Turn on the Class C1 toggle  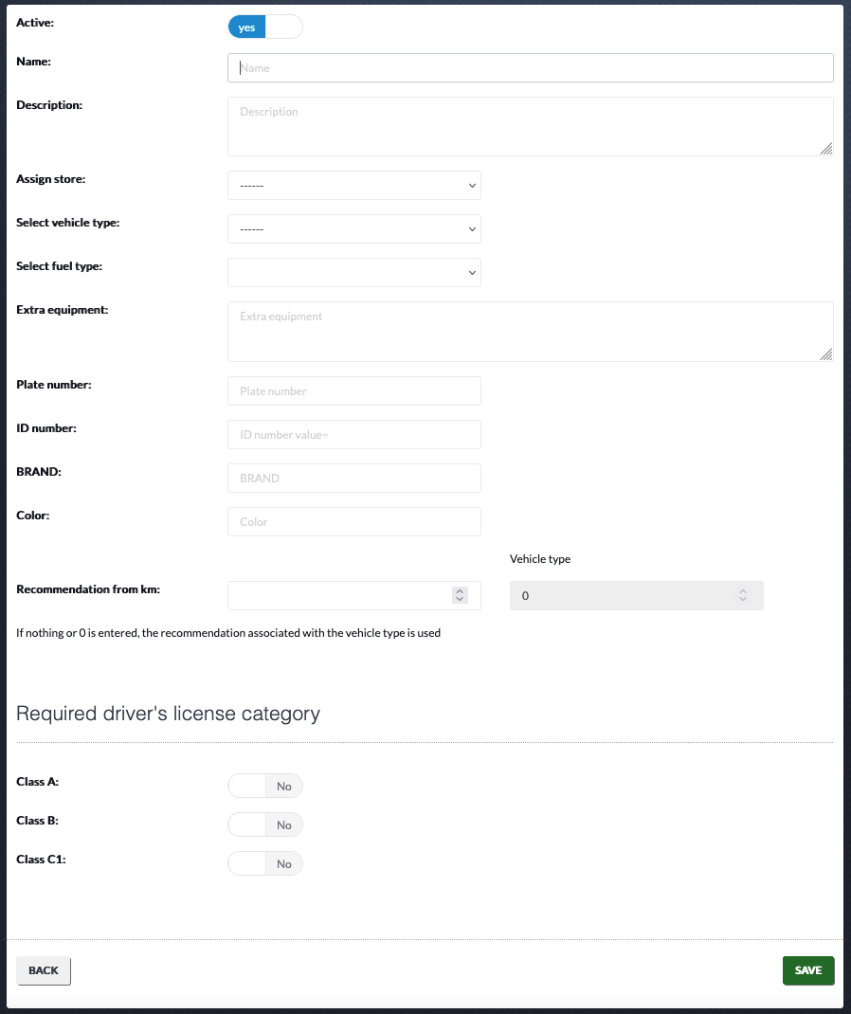(265, 863)
